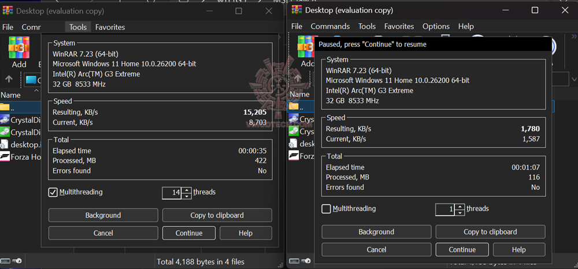The width and height of the screenshot is (578, 269).
Task: Select the green CrystalDi file icon in left window
Action: click(x=5, y=132)
